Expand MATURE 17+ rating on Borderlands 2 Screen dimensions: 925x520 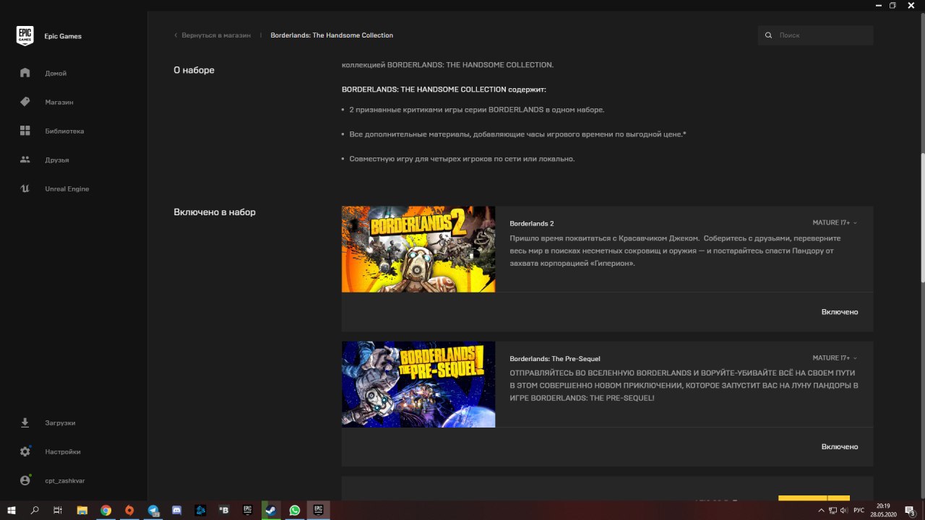coord(835,222)
